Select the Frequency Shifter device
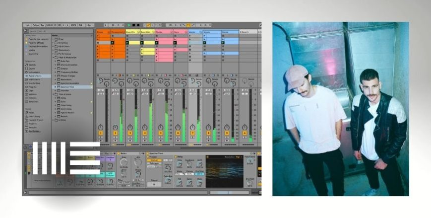This screenshot has width=431, height=218. [67, 72]
